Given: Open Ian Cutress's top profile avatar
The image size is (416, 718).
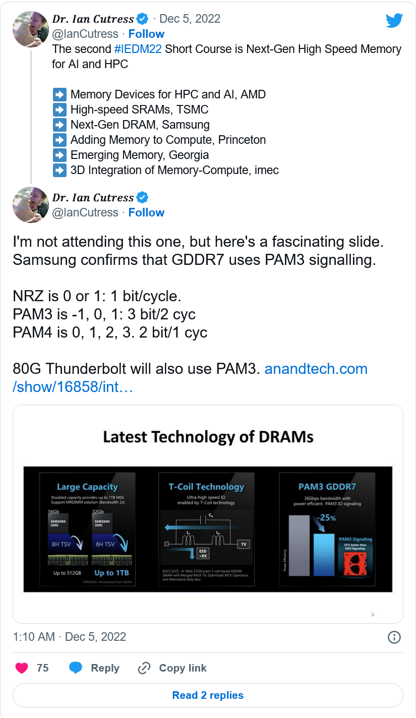Looking at the screenshot, I should [31, 29].
